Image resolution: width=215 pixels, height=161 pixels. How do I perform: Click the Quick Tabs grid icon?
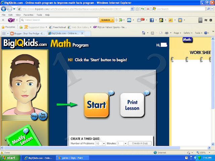(x=4, y=34)
